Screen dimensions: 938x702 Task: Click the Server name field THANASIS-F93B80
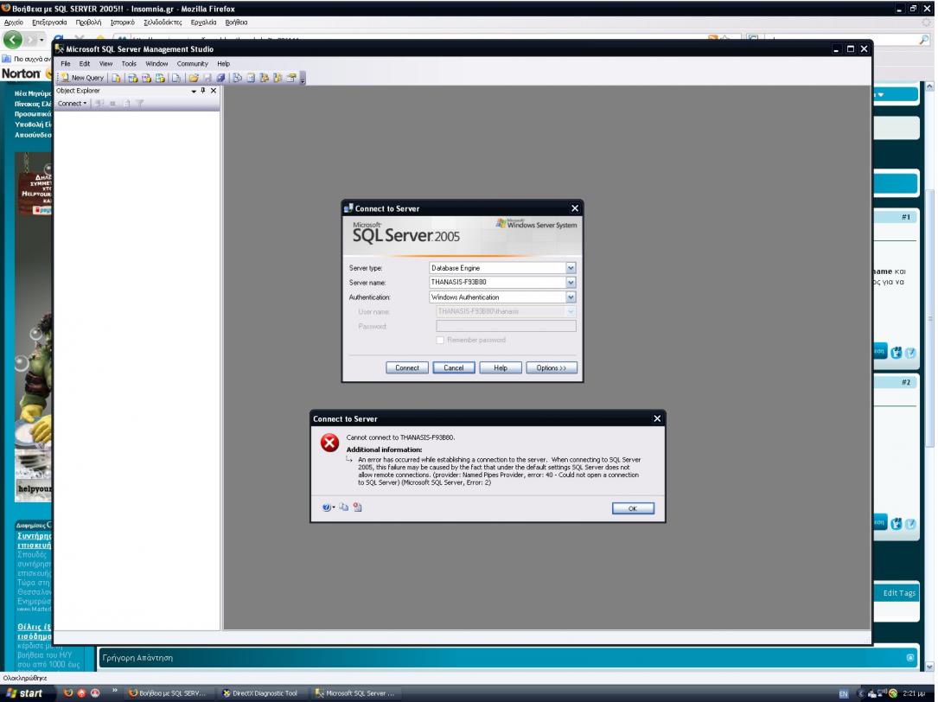[x=497, y=283]
